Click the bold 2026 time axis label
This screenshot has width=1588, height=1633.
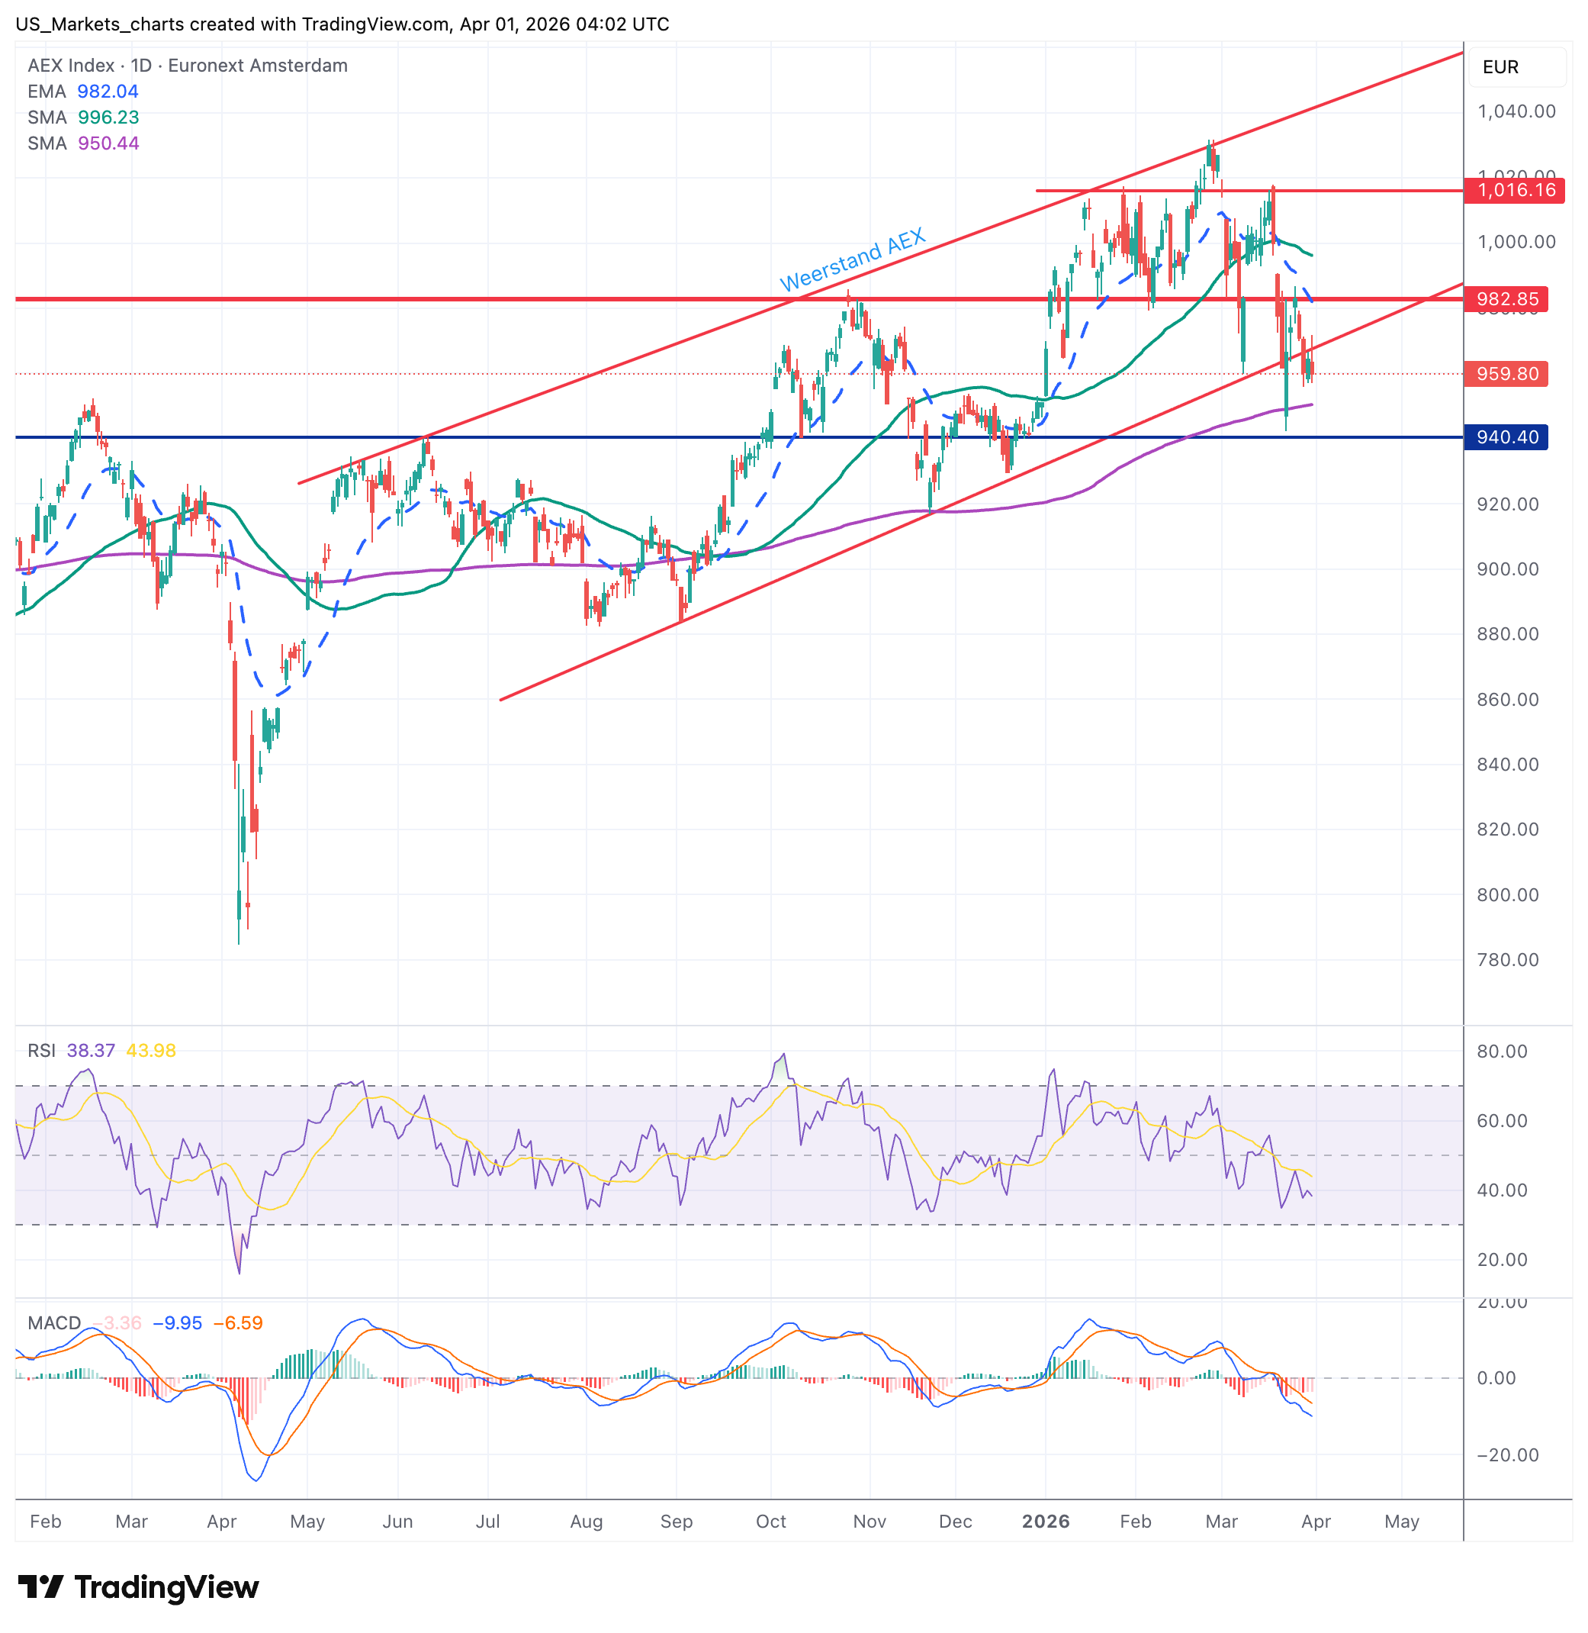(1045, 1520)
